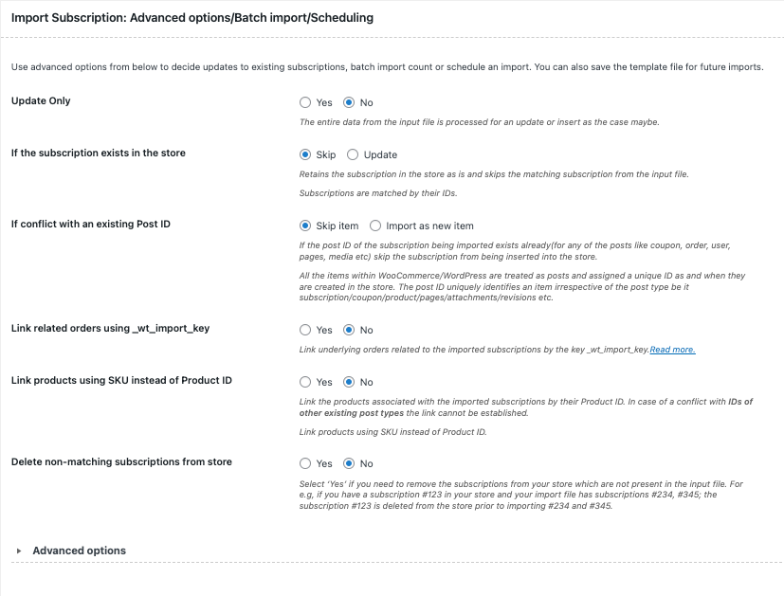Viewport: 784px width, 596px height.
Task: Select Import as new item option
Action: tap(375, 226)
